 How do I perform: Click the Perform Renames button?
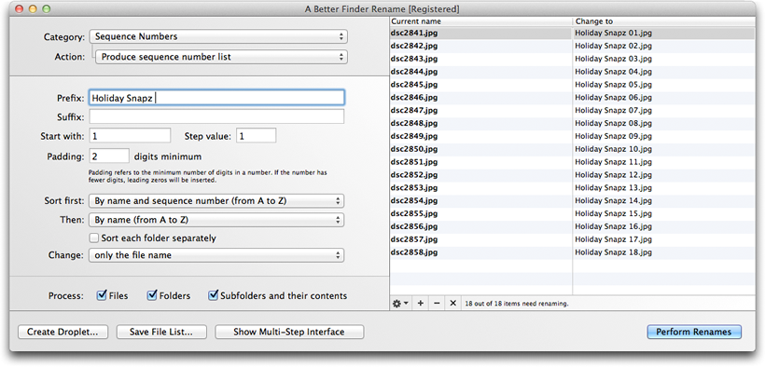(x=694, y=332)
